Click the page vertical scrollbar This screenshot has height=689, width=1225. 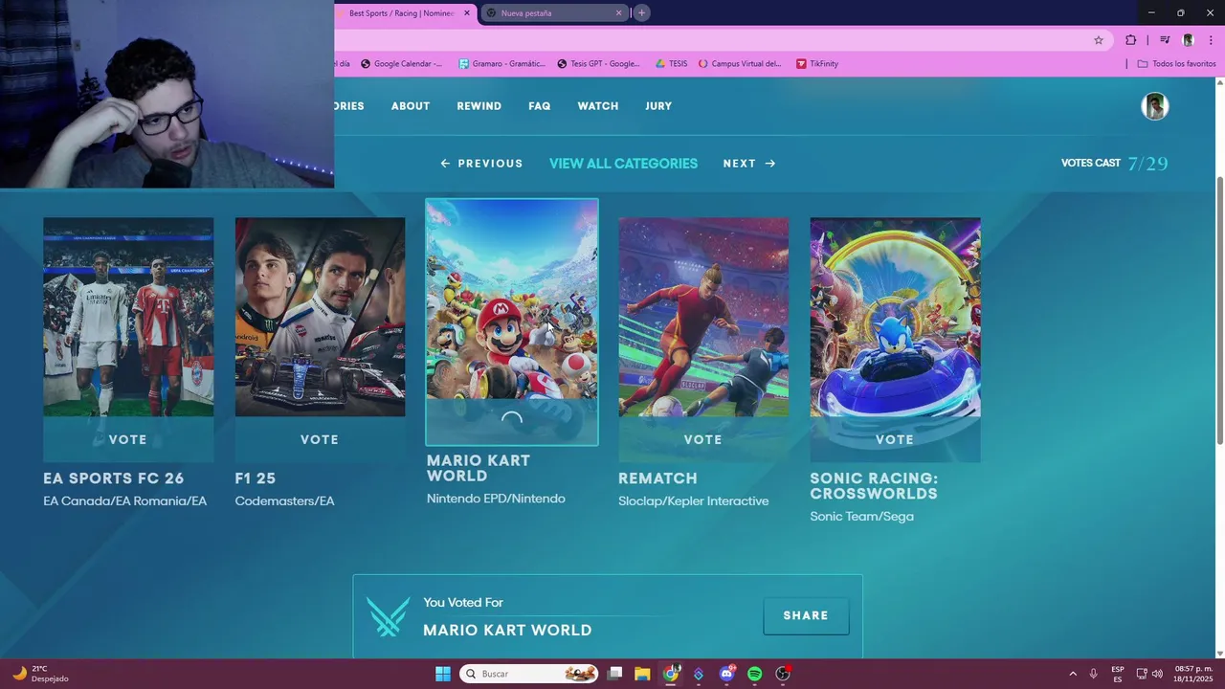click(1219, 311)
